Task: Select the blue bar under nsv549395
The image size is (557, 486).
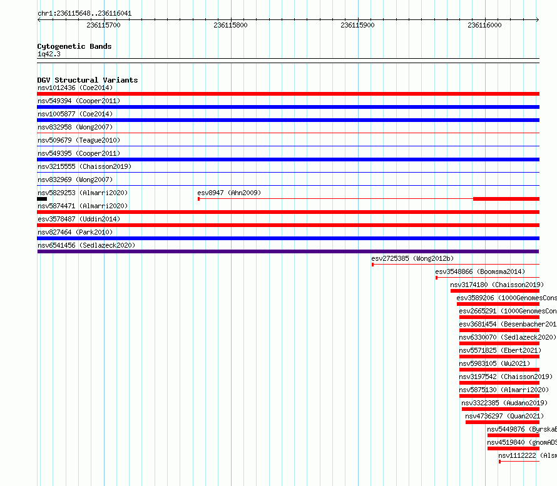Action: (x=288, y=159)
